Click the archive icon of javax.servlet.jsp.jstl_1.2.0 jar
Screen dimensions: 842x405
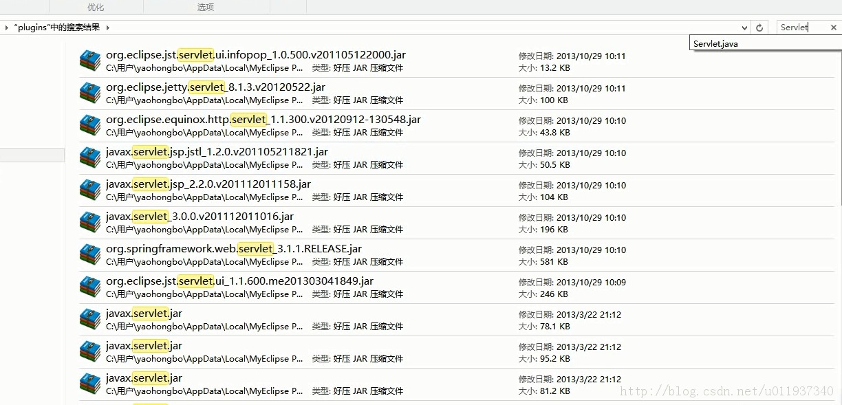click(90, 158)
